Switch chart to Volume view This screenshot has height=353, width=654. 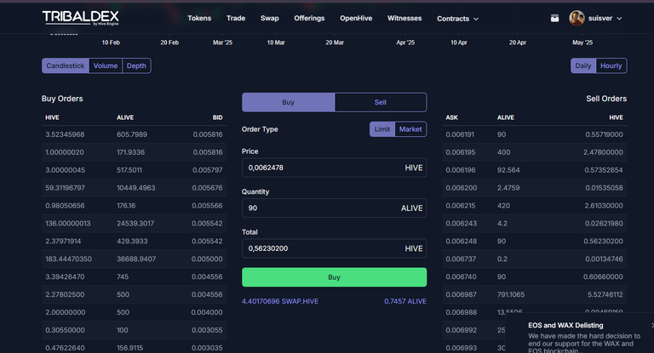coord(106,65)
